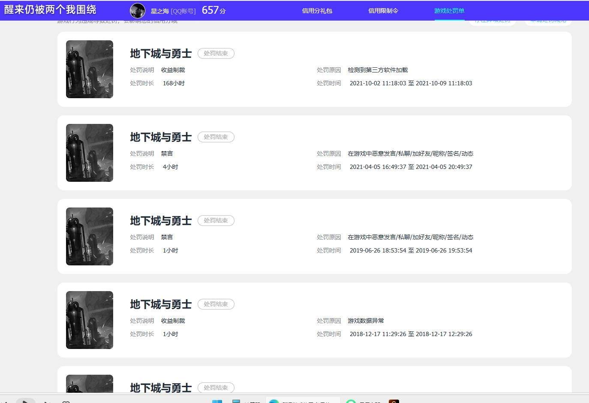The width and height of the screenshot is (589, 403).
Task: Click 地下城与勇士 title on the 168小时 card
Action: pos(161,54)
